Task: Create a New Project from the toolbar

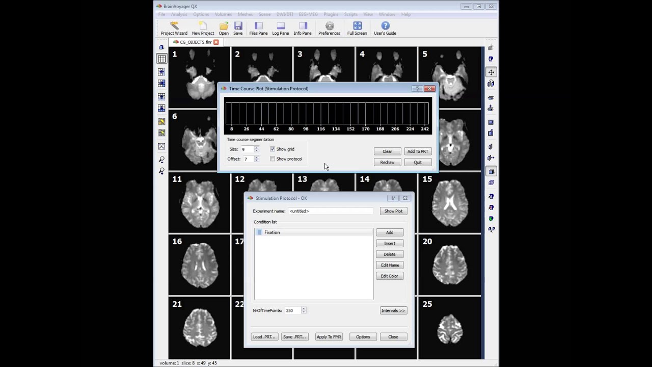Action: [x=203, y=29]
